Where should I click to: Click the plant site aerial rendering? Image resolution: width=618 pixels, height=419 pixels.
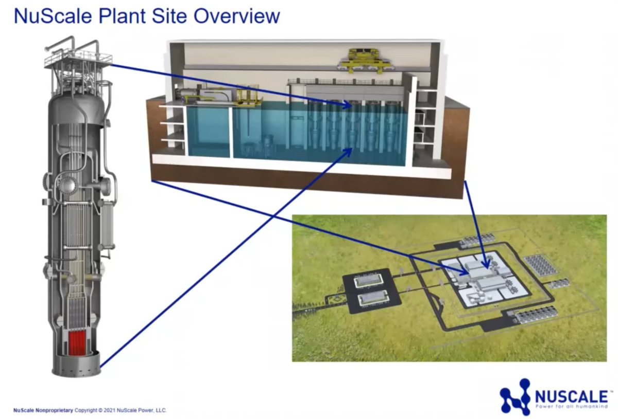click(449, 288)
